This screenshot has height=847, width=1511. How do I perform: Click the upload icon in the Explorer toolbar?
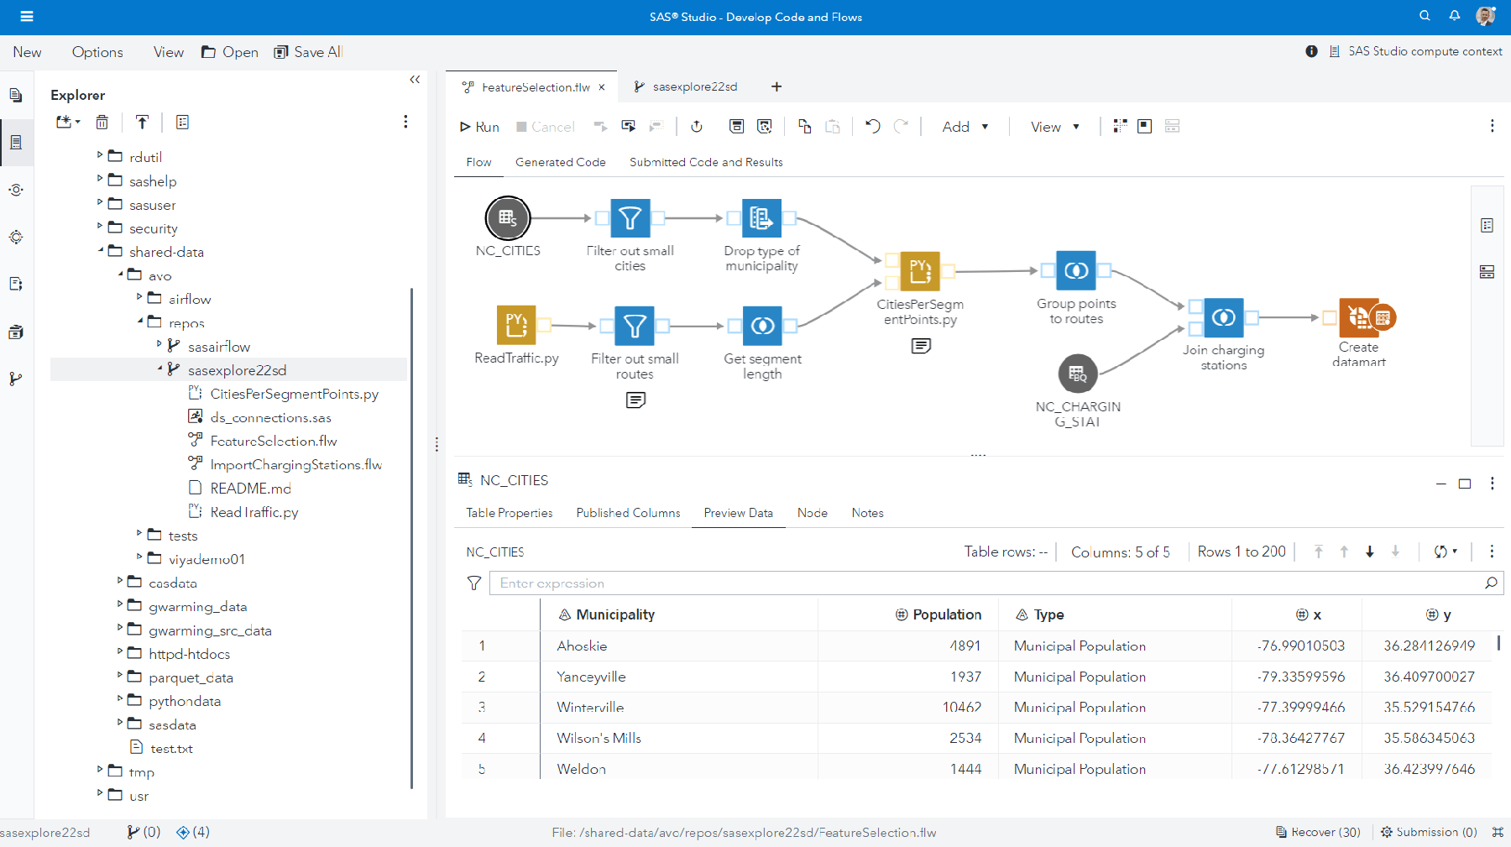[142, 123]
